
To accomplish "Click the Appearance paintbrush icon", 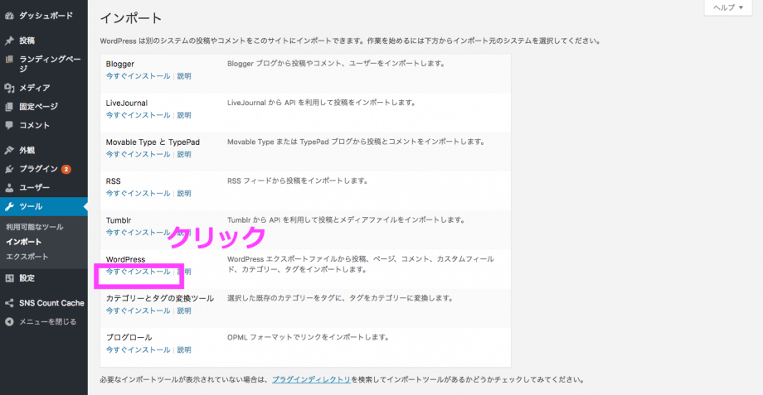I will (x=9, y=150).
